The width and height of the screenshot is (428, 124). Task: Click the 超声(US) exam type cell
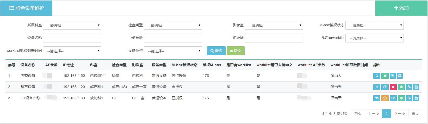(x=120, y=87)
